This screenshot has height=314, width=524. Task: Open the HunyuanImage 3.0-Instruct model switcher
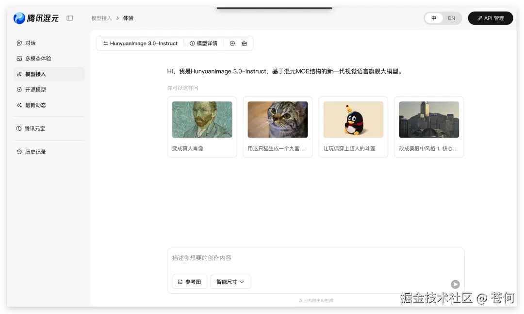(139, 43)
